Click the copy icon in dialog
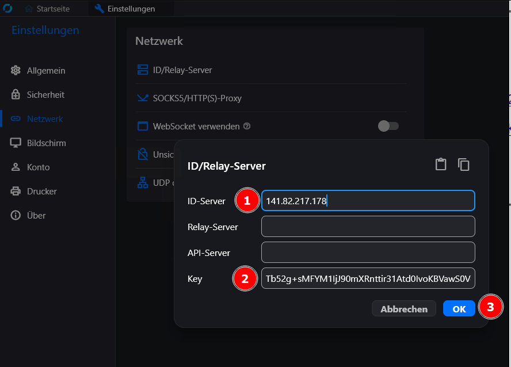Screen dimensions: 511x367 pos(463,164)
